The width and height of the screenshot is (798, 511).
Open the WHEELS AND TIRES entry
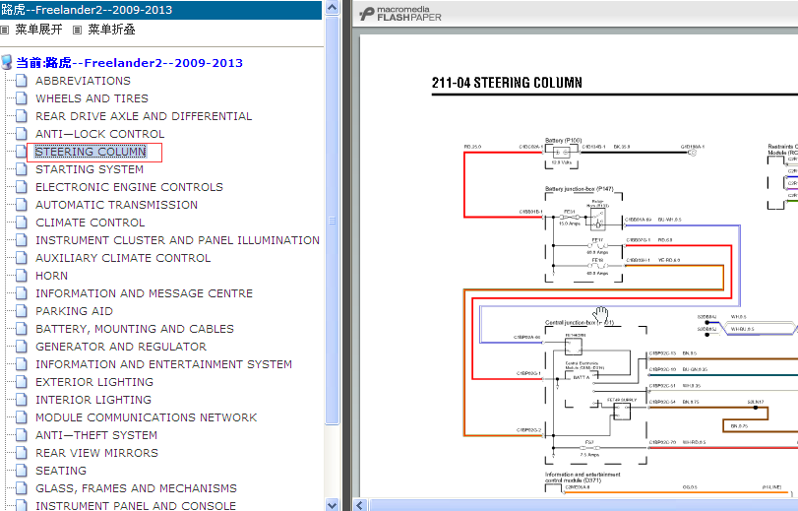pyautogui.click(x=92, y=98)
